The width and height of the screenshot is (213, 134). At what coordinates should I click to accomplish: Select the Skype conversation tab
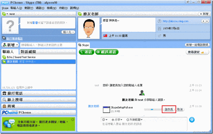coord(84,45)
